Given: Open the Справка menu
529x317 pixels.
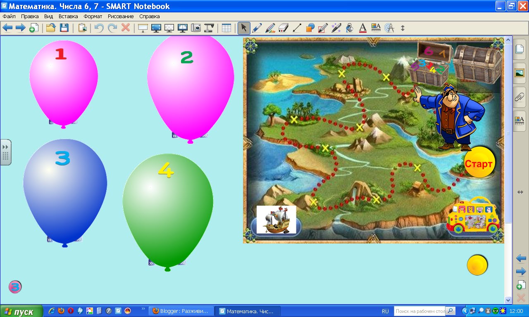Looking at the screenshot, I should tap(150, 17).
